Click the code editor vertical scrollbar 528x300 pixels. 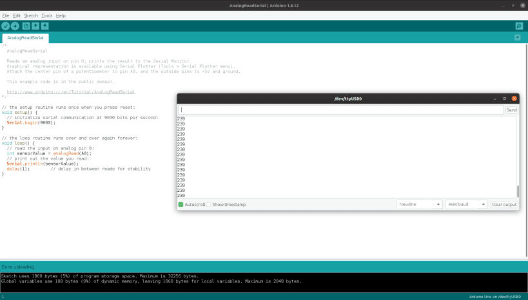[526, 151]
